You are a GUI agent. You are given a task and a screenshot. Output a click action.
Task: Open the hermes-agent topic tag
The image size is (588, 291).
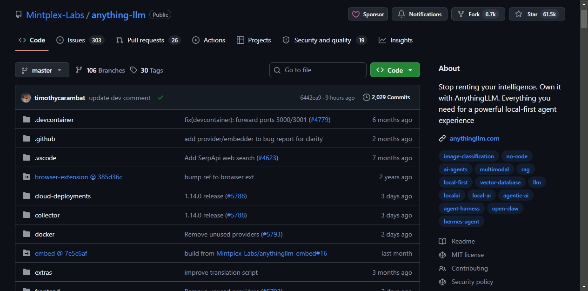(461, 222)
